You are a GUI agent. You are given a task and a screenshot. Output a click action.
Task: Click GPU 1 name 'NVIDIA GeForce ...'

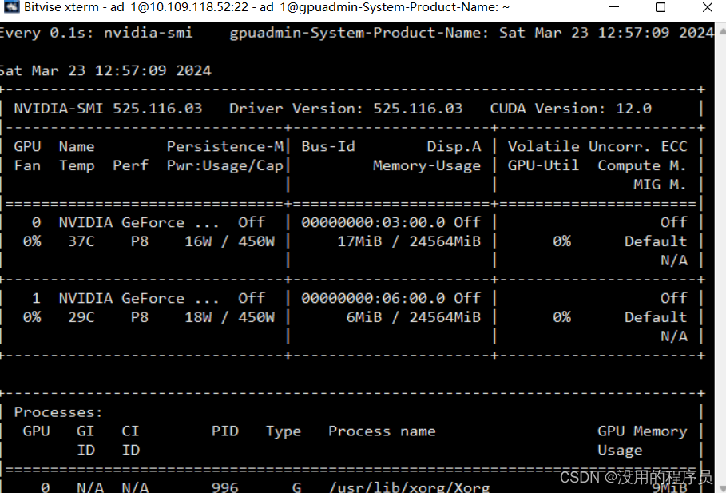(139, 298)
